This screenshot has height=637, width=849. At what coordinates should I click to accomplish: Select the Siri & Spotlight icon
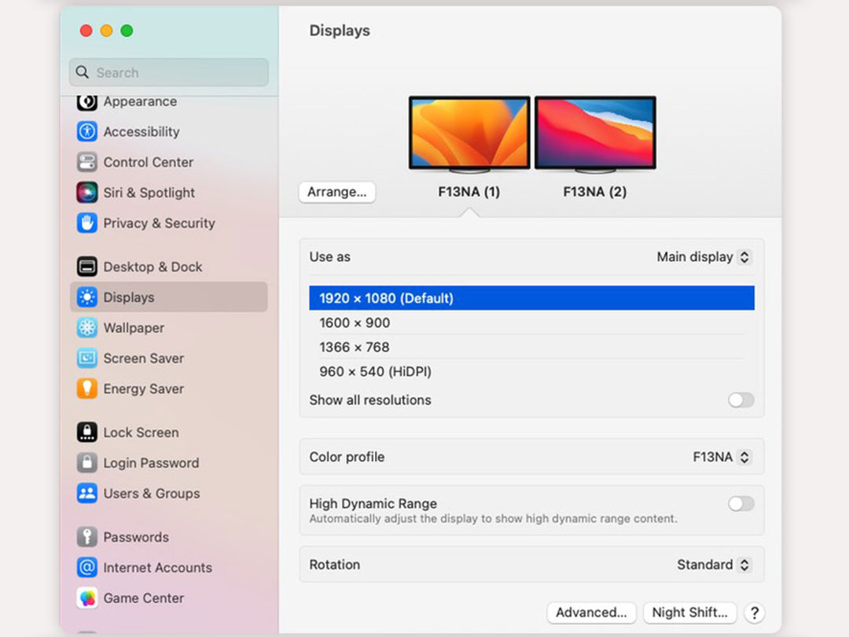87,193
